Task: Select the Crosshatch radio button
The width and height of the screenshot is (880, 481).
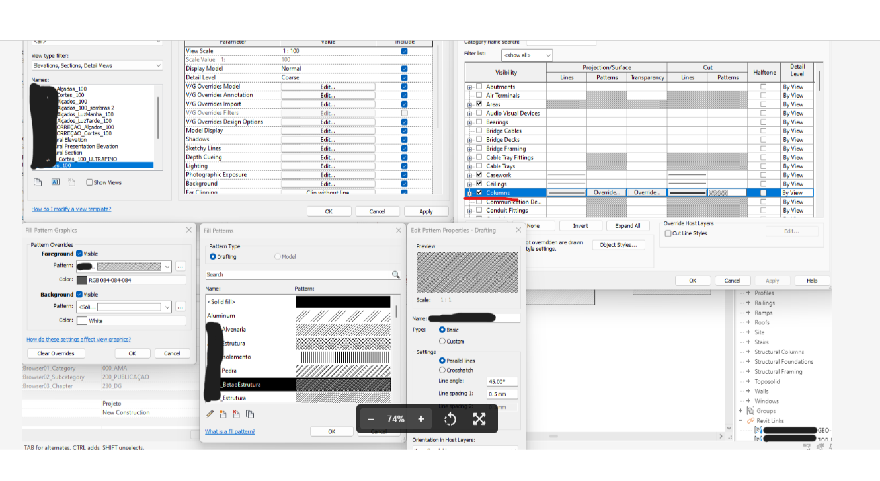Action: click(x=443, y=370)
